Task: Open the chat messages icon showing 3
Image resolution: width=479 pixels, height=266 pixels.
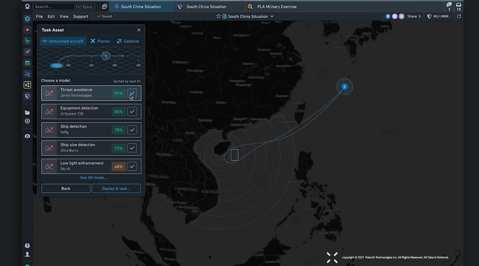Action: point(449,6)
